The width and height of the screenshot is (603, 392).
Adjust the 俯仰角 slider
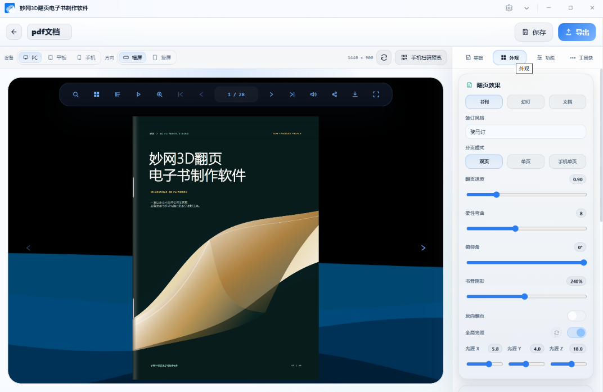coord(526,262)
